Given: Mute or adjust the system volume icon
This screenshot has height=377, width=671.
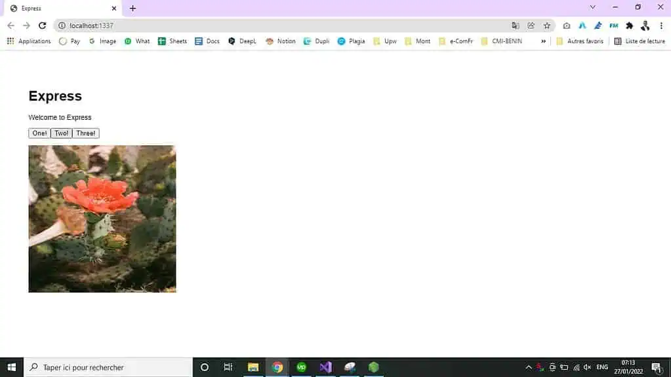Looking at the screenshot, I should (588, 367).
